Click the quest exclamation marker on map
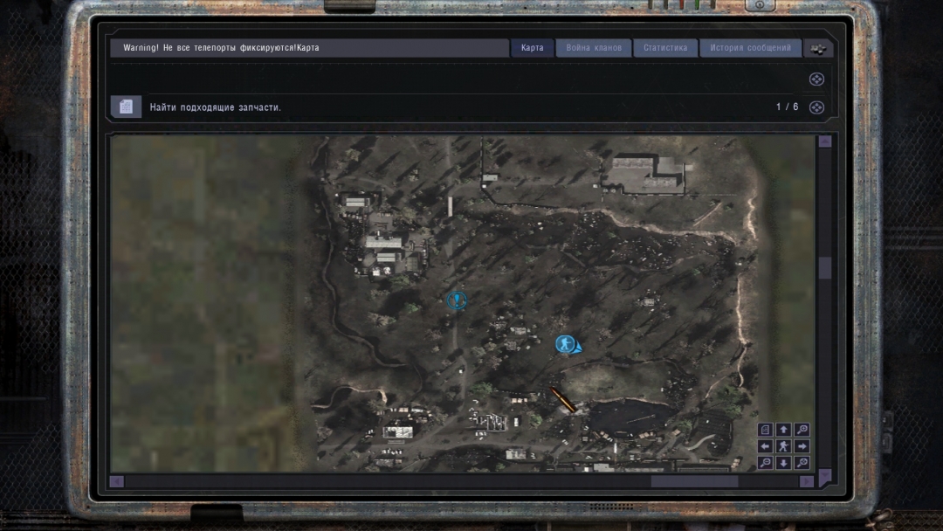943x531 pixels. [457, 300]
